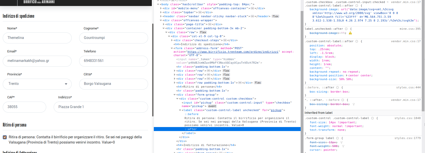
Task: Click filter icon beside overridden box-sizing: border-box
Action: 354,104
